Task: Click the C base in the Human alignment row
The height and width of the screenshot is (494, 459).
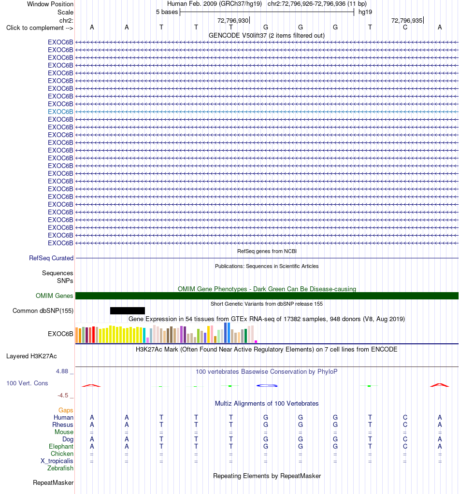Action: coord(405,417)
